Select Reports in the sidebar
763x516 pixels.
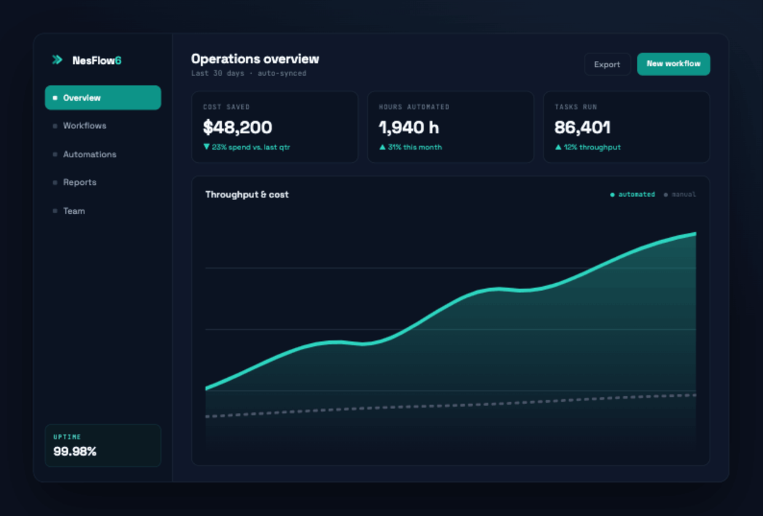[103, 182]
